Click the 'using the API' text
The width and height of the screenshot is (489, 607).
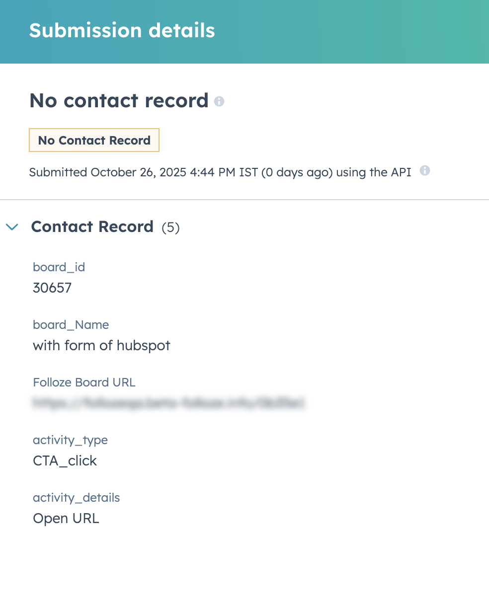(x=373, y=172)
